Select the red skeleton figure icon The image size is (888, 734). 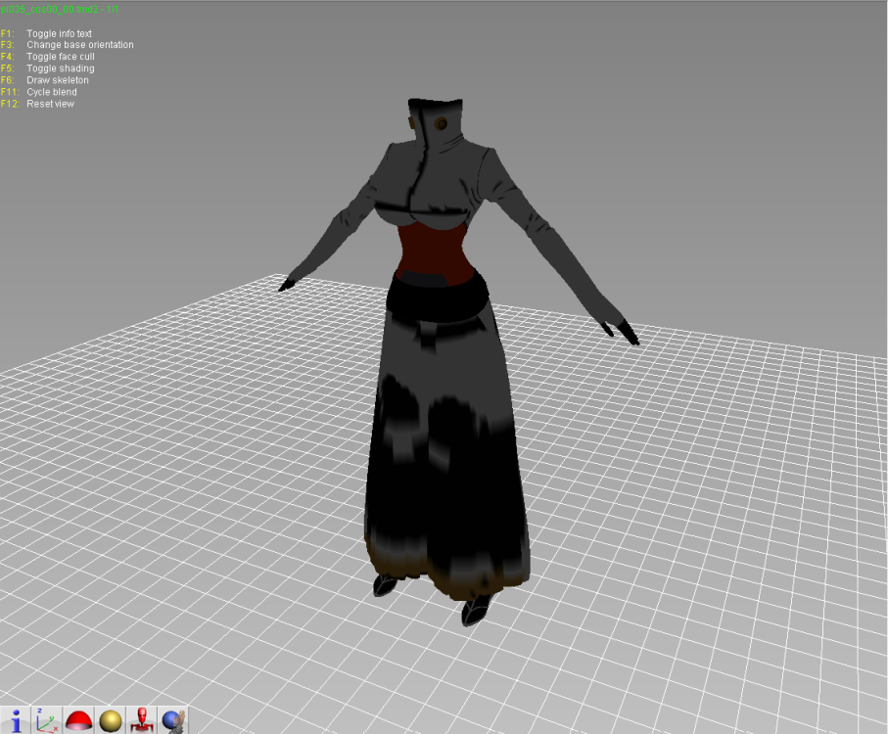pyautogui.click(x=142, y=719)
